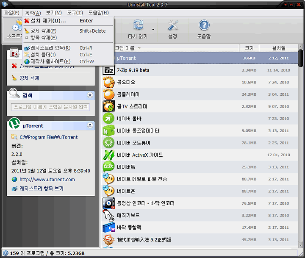Screen dimensions: 305x258
Task: Click the scrollbar down arrow of program list
Action: (300, 245)
